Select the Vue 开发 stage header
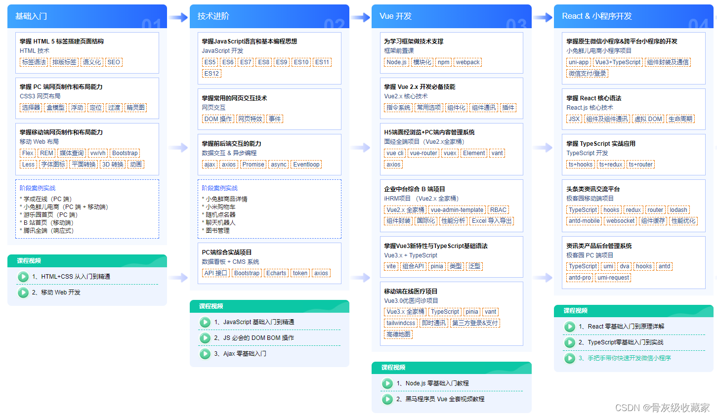The height and width of the screenshot is (417, 717). (x=452, y=16)
